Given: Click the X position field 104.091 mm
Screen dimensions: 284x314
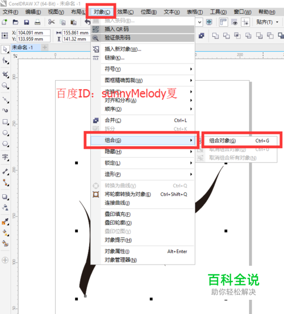Looking at the screenshot, I should 34,32.
